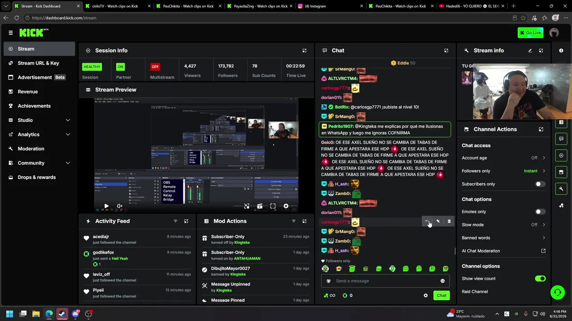This screenshot has height=321, width=572.
Task: Expand the Mod Actions panel
Action: point(304,221)
